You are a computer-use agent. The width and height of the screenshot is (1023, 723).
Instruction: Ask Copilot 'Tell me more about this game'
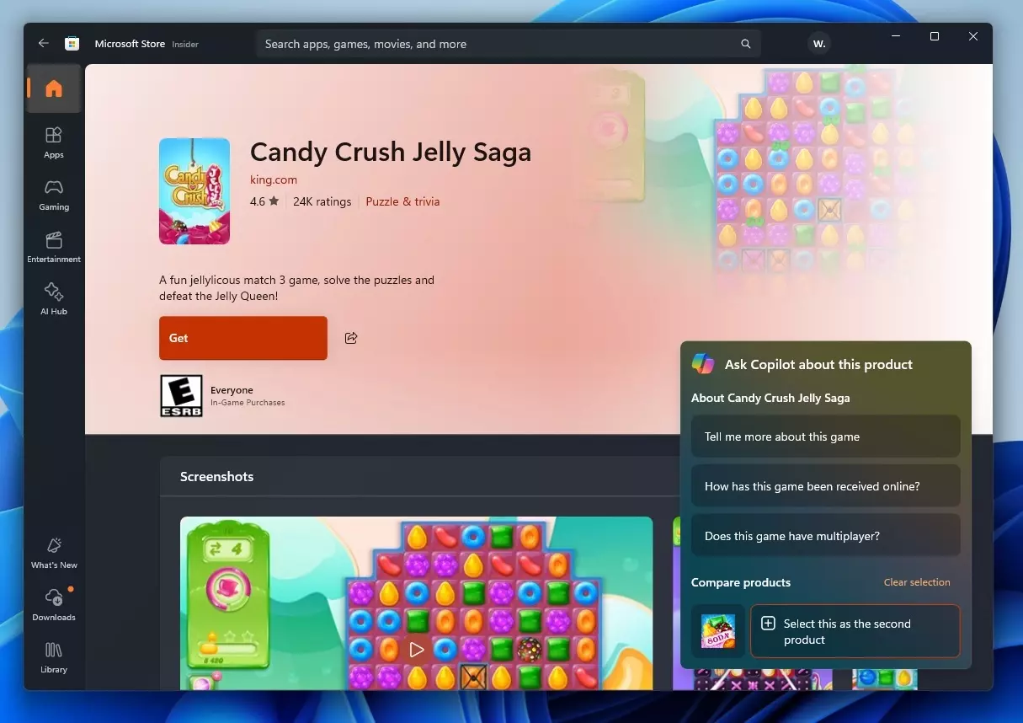825,436
